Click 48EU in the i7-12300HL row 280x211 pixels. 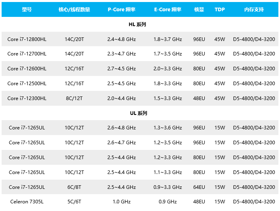199,98
